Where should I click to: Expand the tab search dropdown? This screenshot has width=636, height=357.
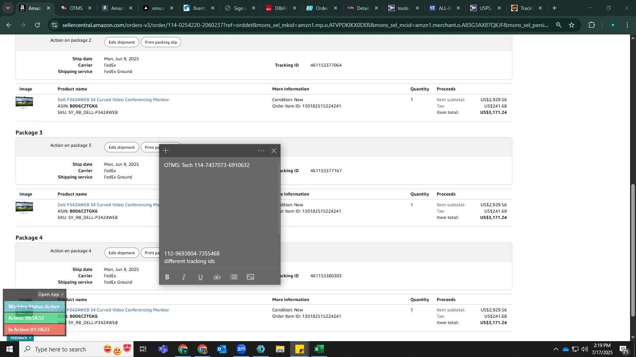point(8,8)
